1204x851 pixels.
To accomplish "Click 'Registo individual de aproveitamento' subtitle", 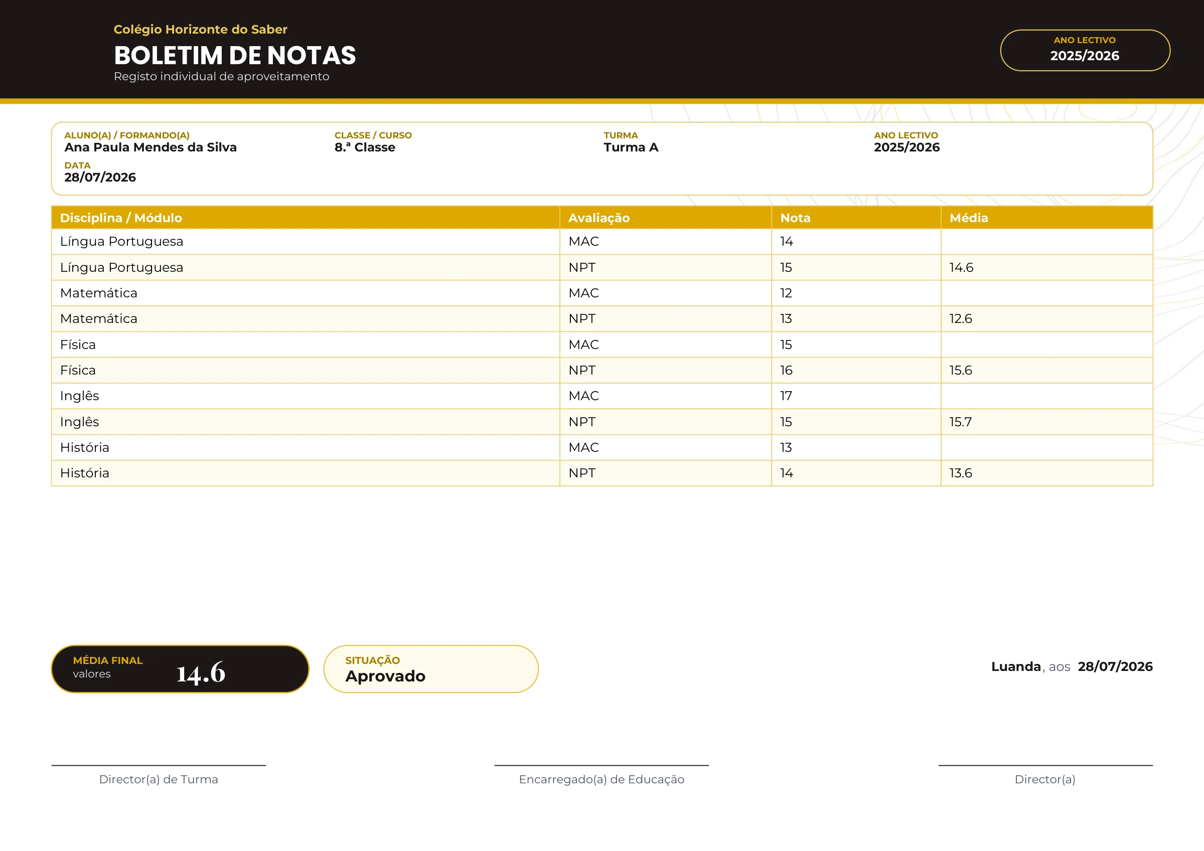I will (221, 77).
